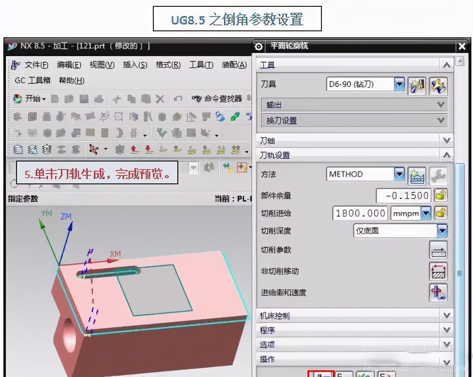Open the 进给率和速度 settings icon
Viewport: 473px width, 377px height.
[x=438, y=293]
